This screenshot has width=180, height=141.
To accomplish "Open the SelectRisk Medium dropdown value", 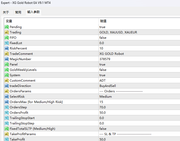I will tap(105, 97).
